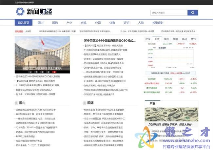Open the 国内 section heading
The width and height of the screenshot is (213, 150).
[x=22, y=103]
